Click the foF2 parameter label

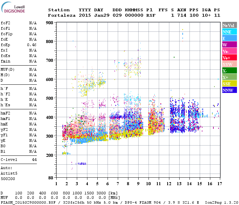(5, 23)
